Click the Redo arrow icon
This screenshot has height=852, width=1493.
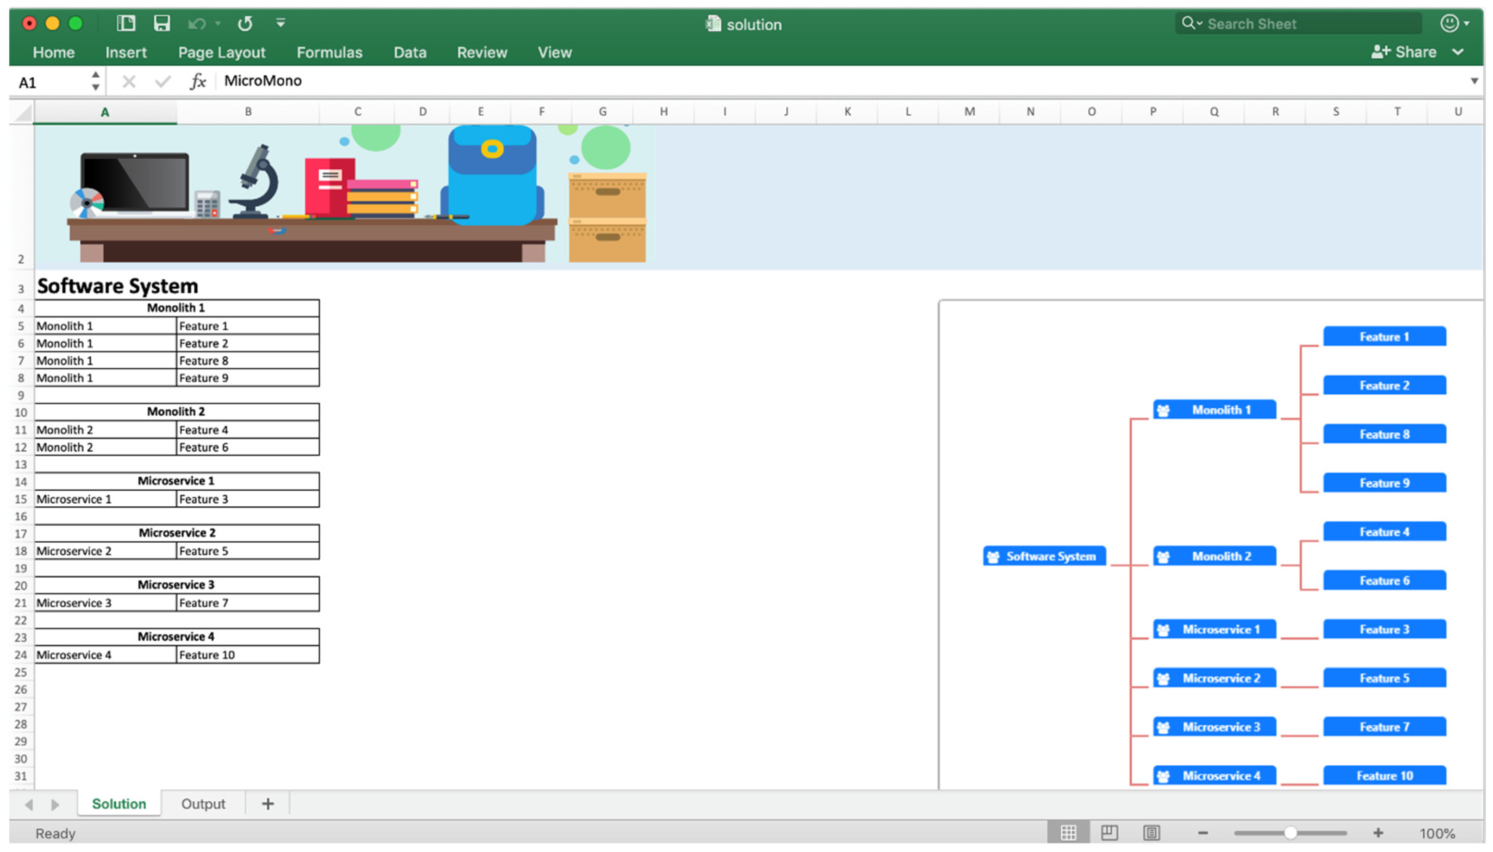coord(245,23)
